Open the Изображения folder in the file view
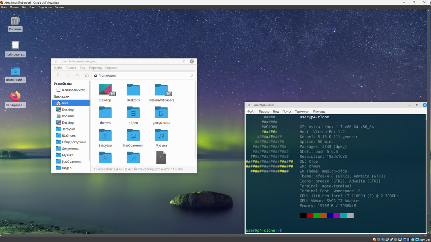The height and width of the screenshot is (242, 431). (x=133, y=138)
